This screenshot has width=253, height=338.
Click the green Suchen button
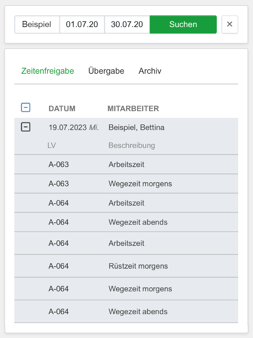[183, 24]
